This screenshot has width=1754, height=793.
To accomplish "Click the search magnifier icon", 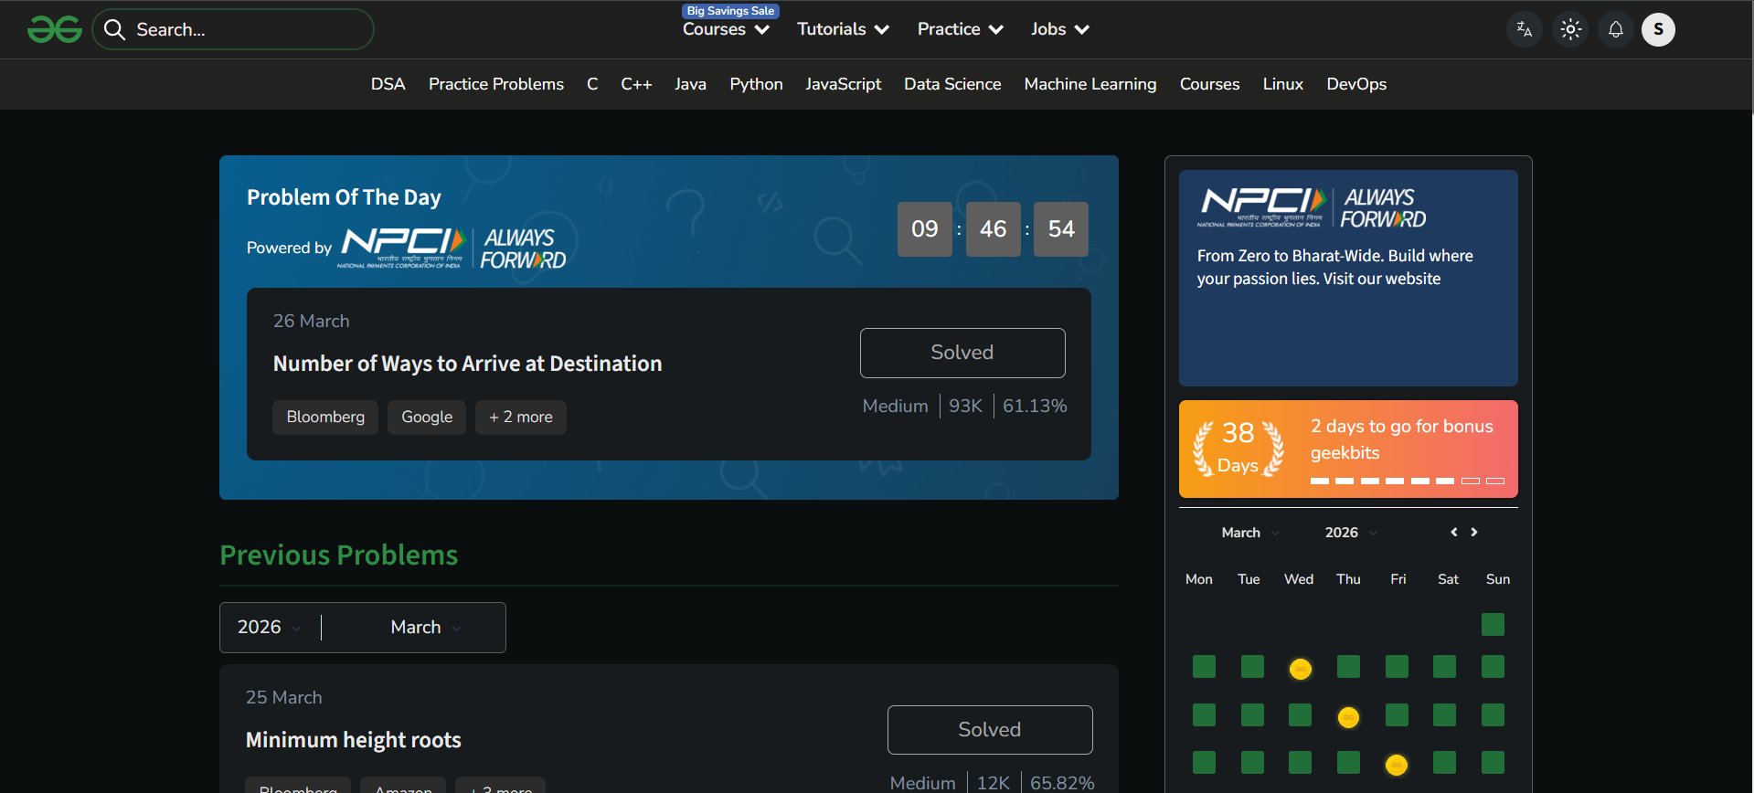I will click(x=114, y=30).
